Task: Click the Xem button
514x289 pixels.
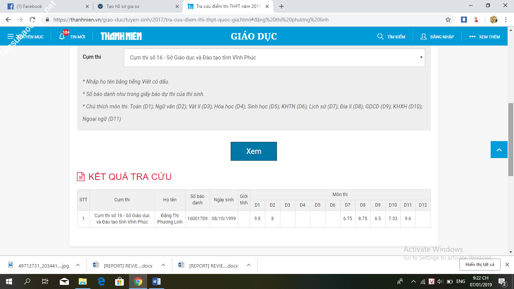Action: pyautogui.click(x=254, y=151)
